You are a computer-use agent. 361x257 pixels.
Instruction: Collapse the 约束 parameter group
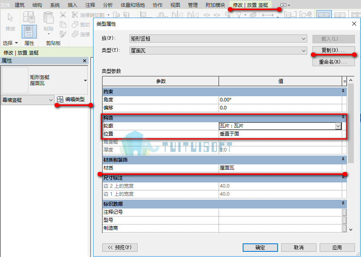[x=343, y=91]
